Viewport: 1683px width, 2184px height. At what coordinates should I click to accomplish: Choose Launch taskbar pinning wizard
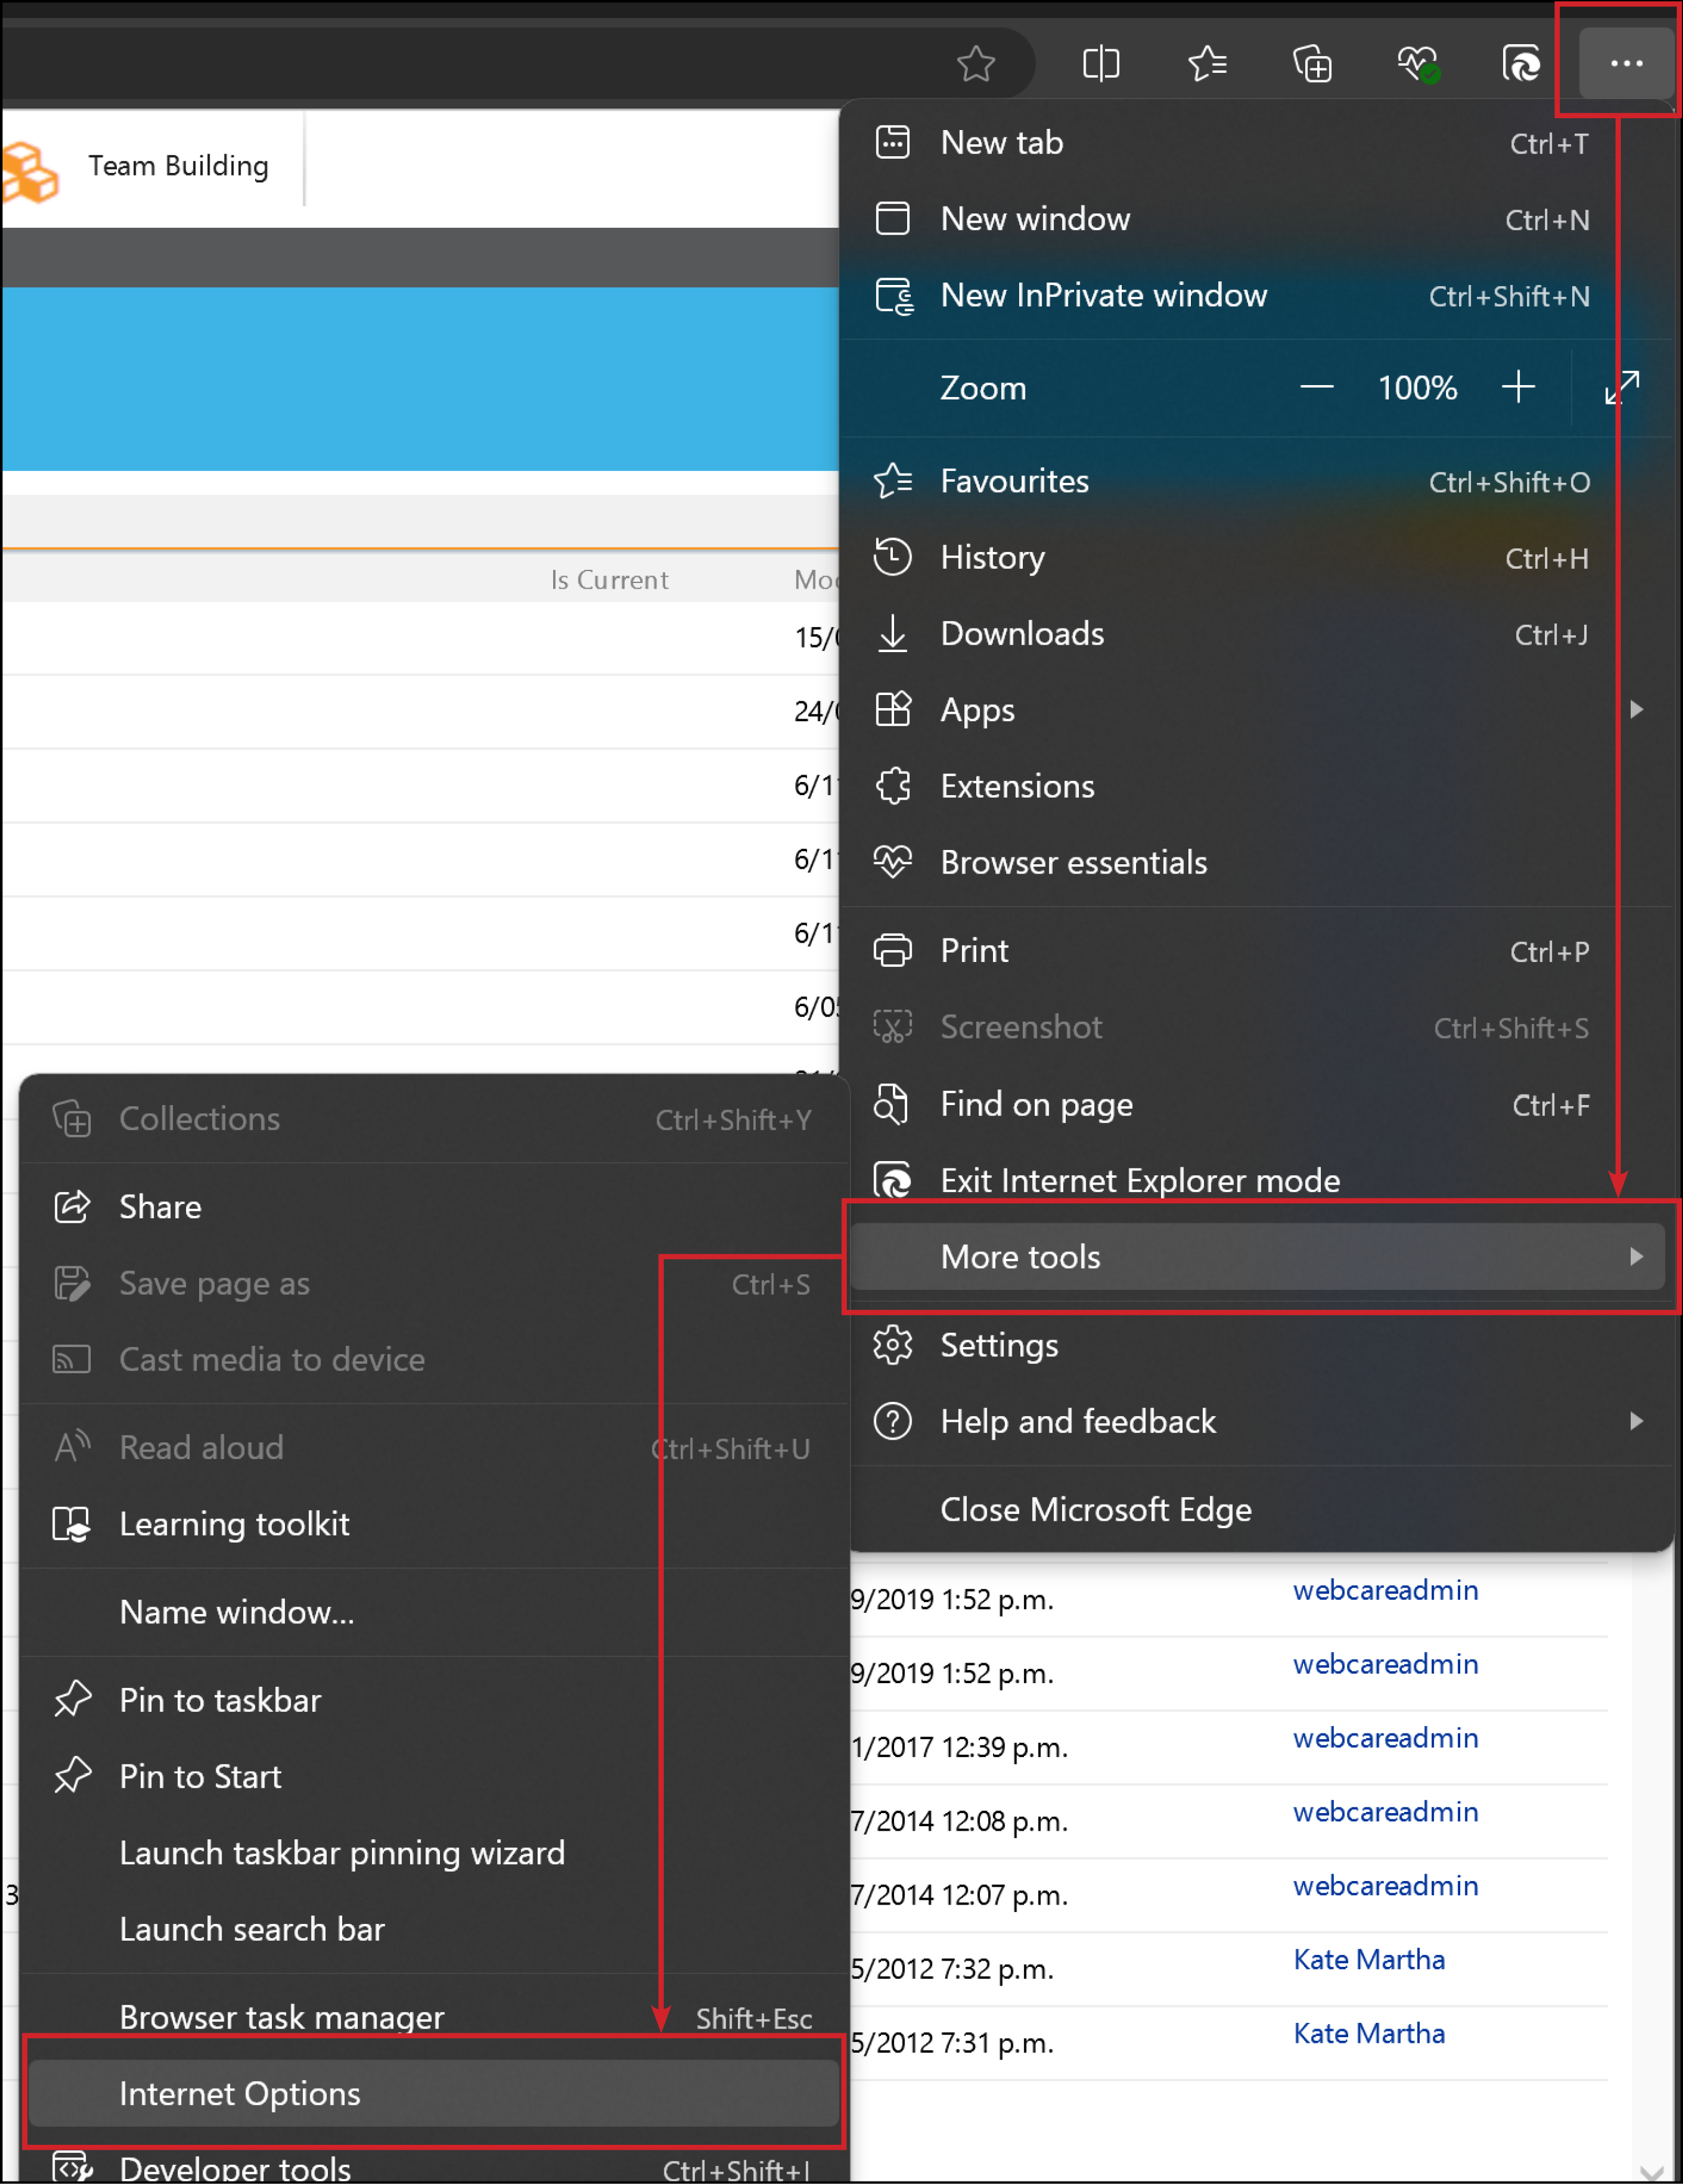(x=434, y=1854)
